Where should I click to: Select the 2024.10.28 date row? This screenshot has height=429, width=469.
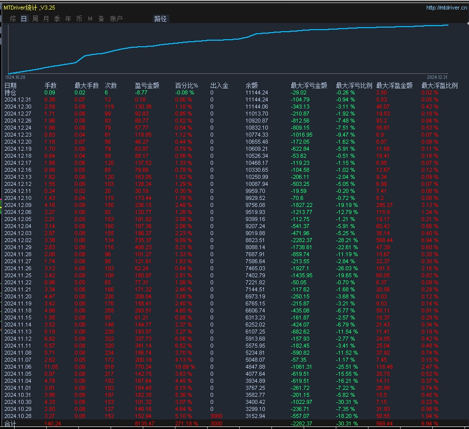pyautogui.click(x=18, y=416)
